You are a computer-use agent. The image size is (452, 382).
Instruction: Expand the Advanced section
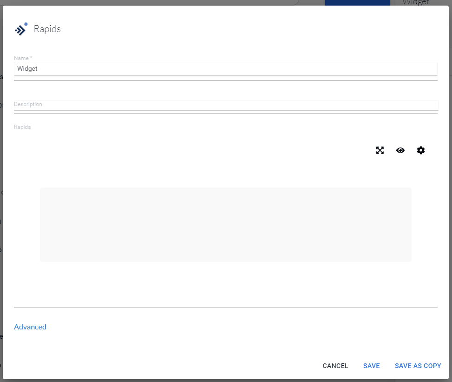(x=30, y=327)
